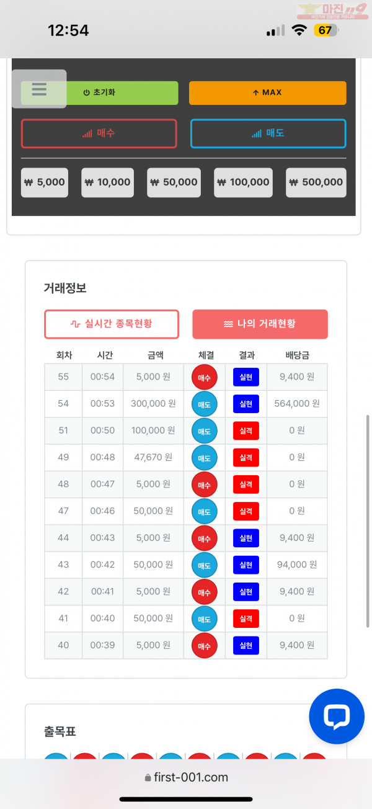The width and height of the screenshot is (372, 809).
Task: Switch to the 실시간 종목현황 tab
Action: (112, 324)
